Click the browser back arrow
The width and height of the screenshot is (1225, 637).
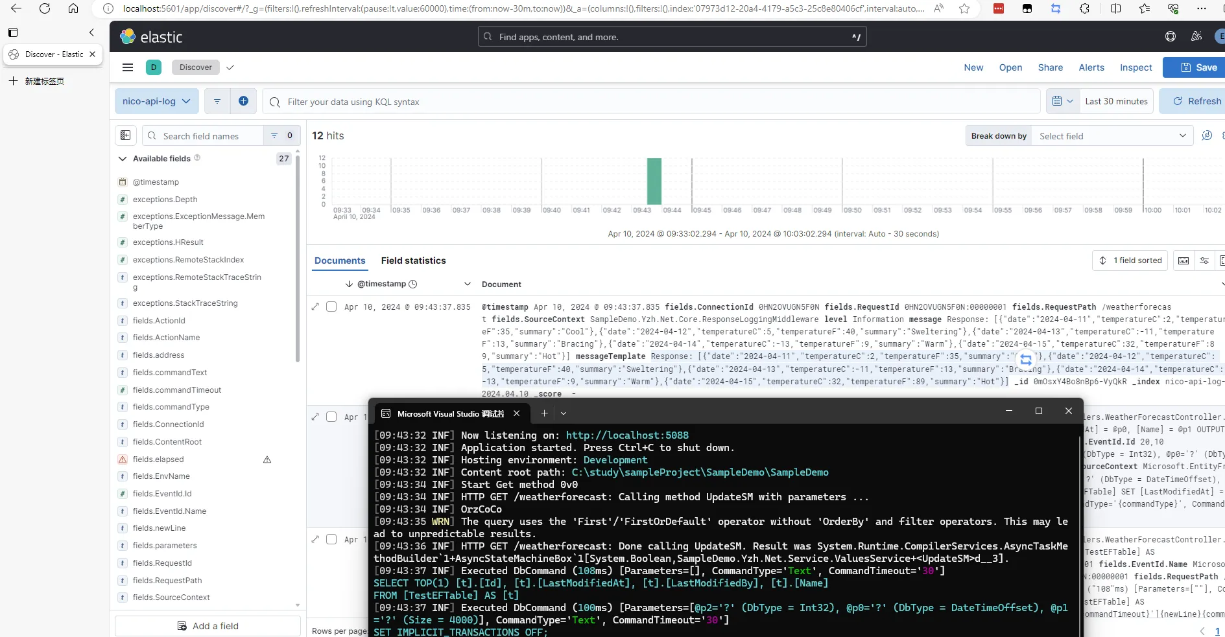point(16,8)
